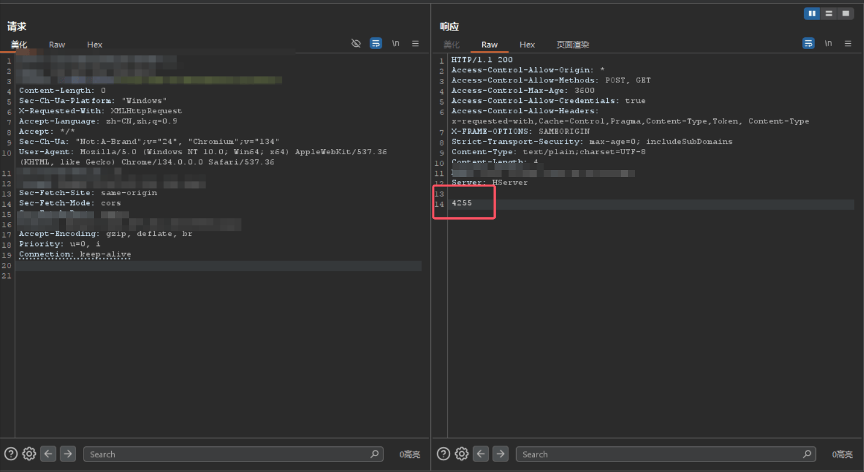Click the 'Content-Length: 0' request line
The width and height of the screenshot is (864, 472).
click(63, 91)
